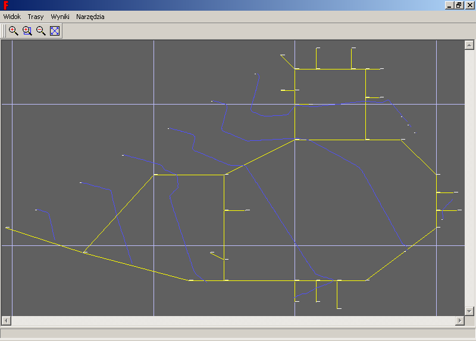Close the application window

469,5
